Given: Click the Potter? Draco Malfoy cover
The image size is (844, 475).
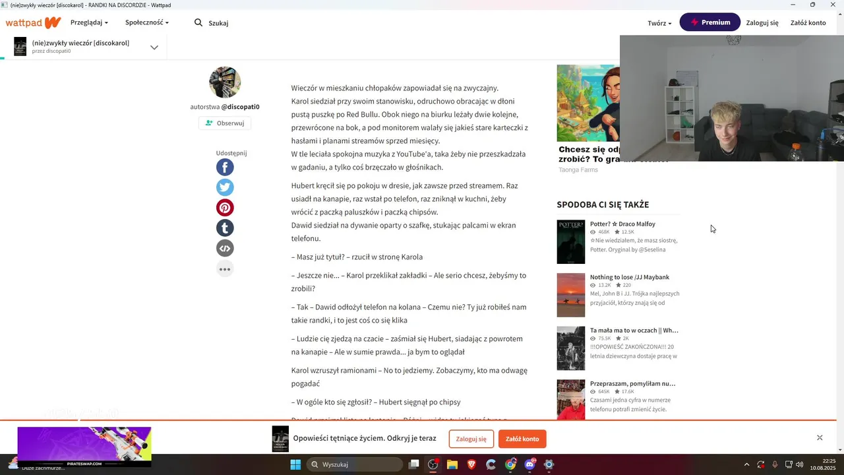Looking at the screenshot, I should [571, 241].
